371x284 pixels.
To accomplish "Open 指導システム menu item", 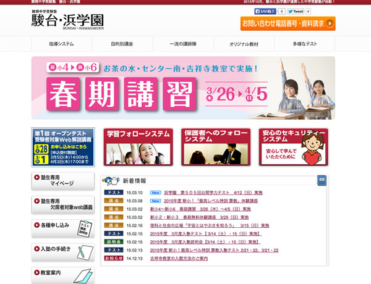I will point(61,44).
